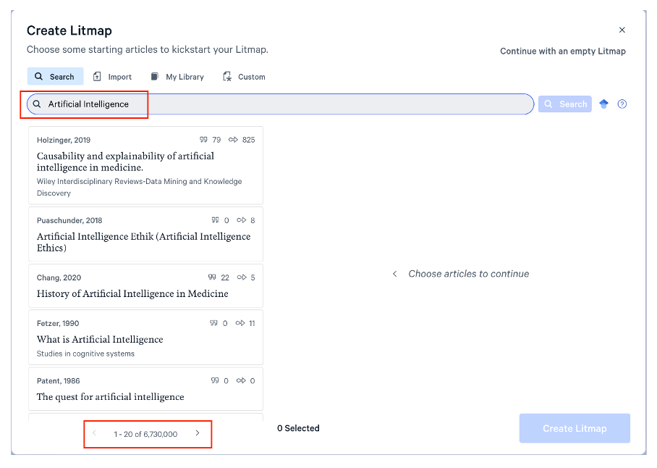This screenshot has height=468, width=657.
Task: Click the Create Litmap button
Action: 575,428
